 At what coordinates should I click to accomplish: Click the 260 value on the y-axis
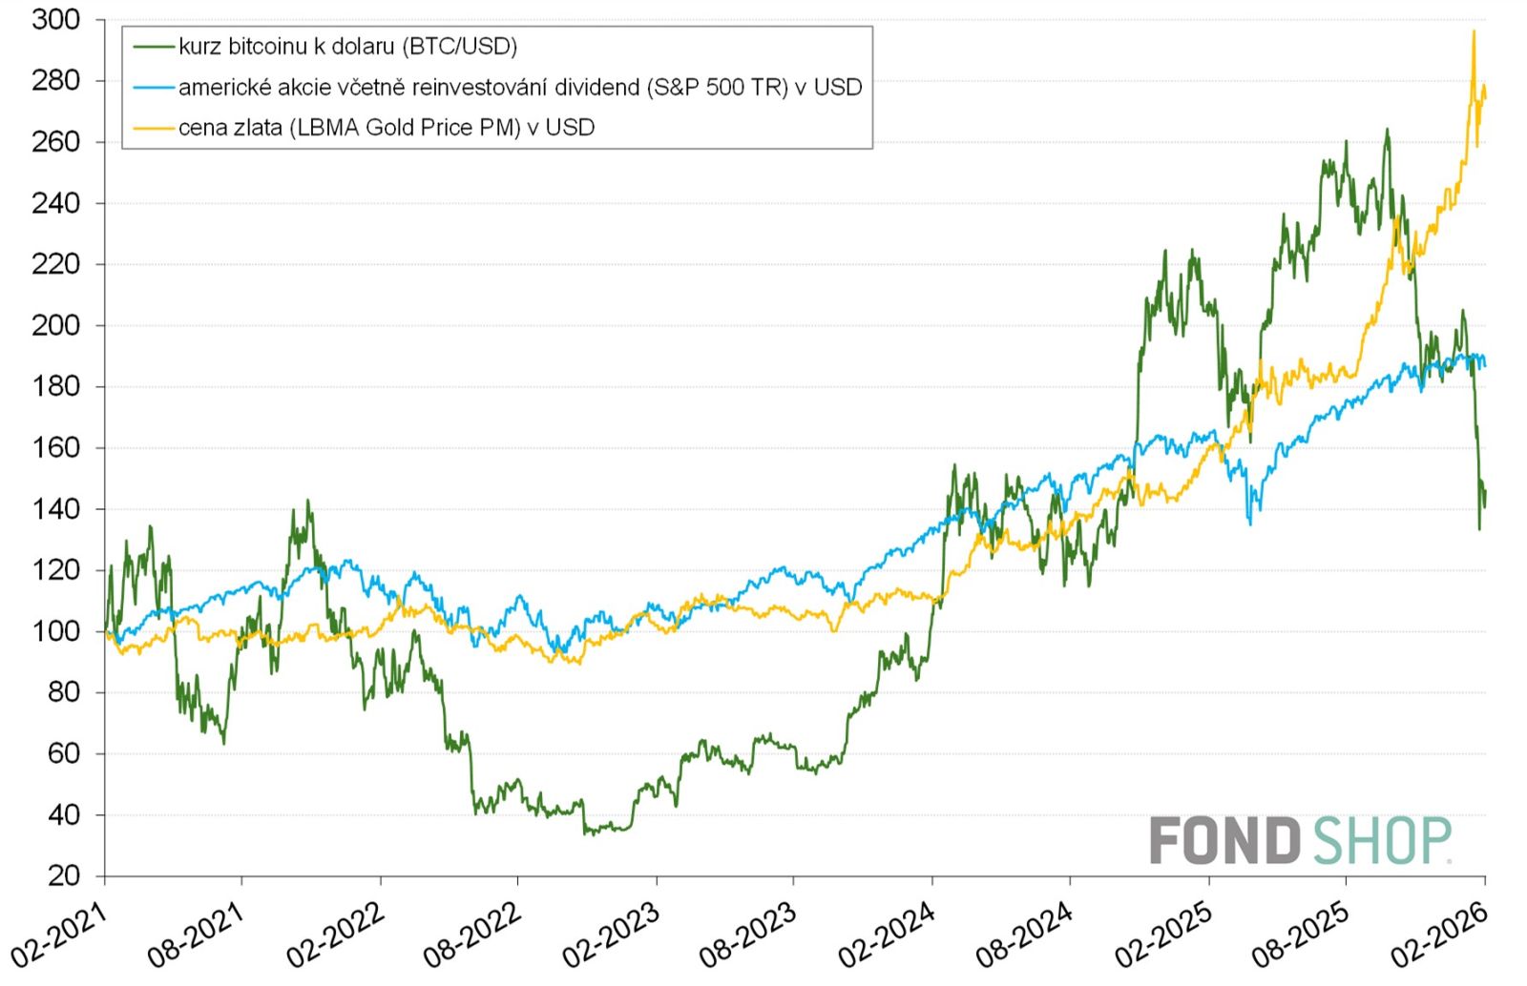[x=55, y=142]
